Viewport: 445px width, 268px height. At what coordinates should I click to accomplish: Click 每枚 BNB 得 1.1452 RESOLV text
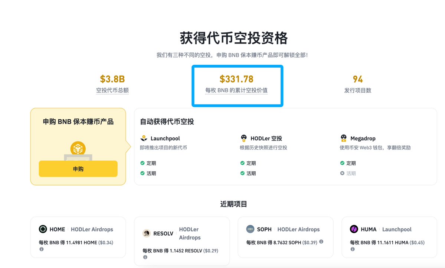pos(172,251)
